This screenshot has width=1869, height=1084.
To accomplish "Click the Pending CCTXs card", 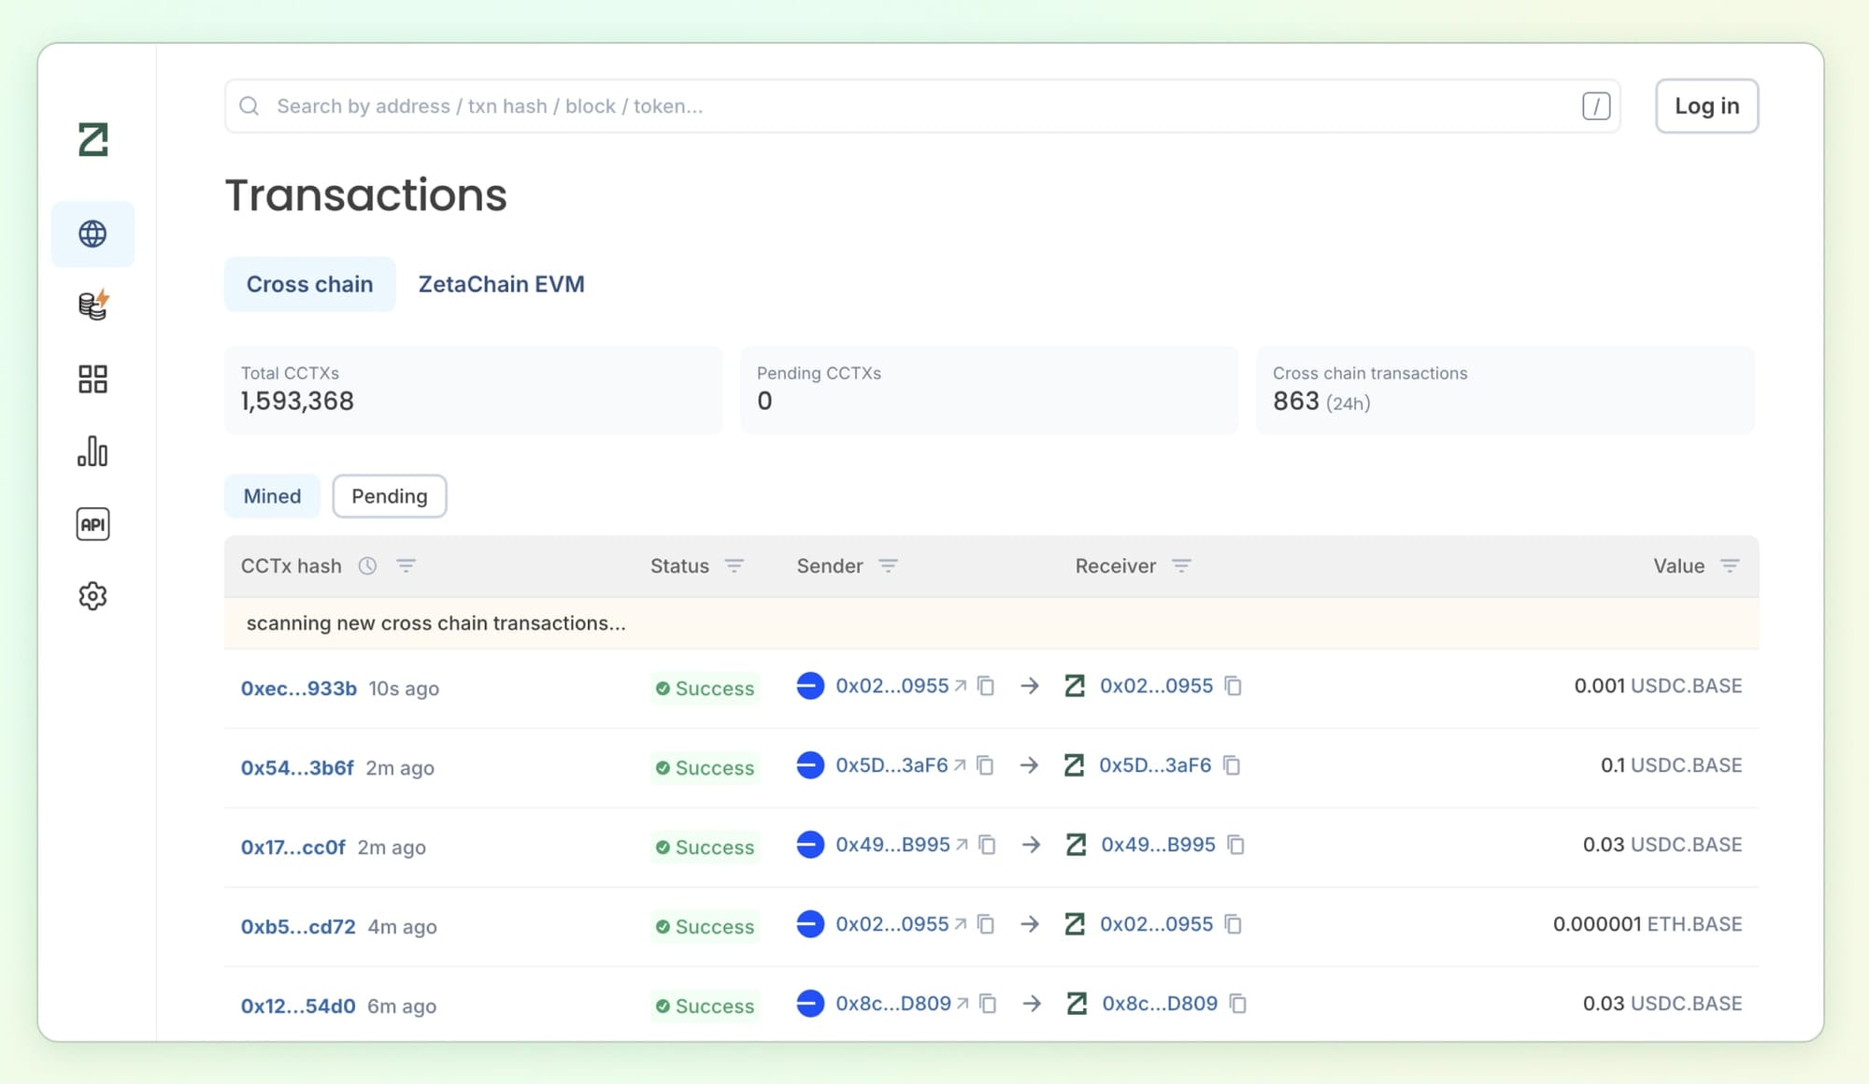I will [989, 390].
